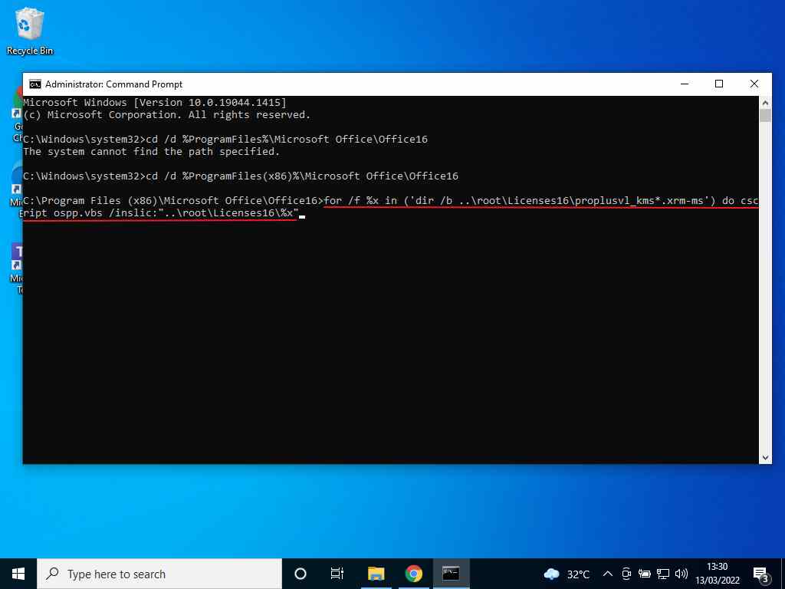
Task: Click the console vertical scrollbar thumb
Action: point(766,116)
